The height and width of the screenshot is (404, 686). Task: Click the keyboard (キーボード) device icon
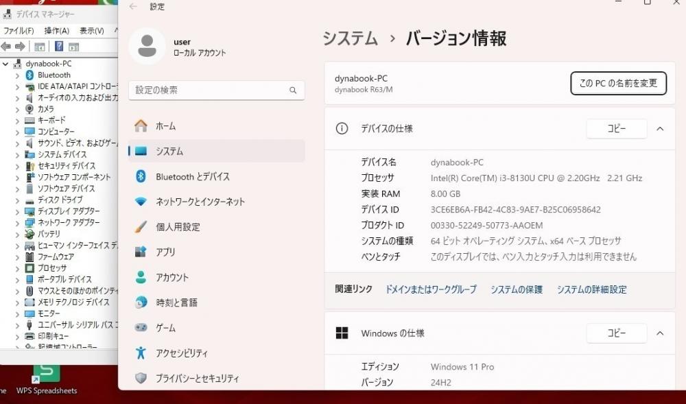click(x=29, y=120)
